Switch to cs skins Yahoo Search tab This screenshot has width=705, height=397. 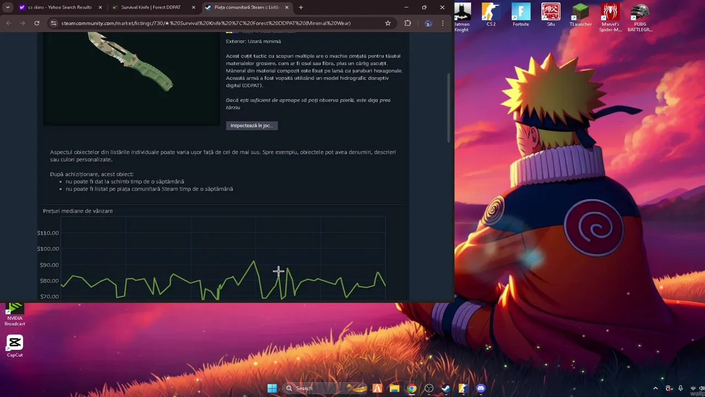pyautogui.click(x=60, y=7)
